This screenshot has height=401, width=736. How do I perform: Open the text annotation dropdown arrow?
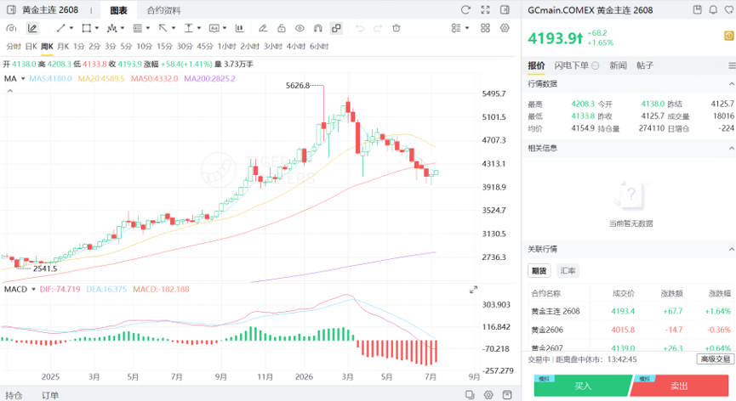[x=225, y=28]
